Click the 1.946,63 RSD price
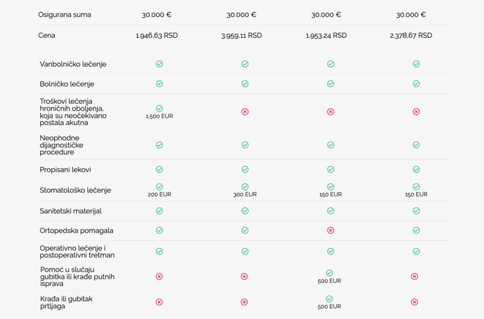This screenshot has height=319, width=484. click(x=157, y=35)
